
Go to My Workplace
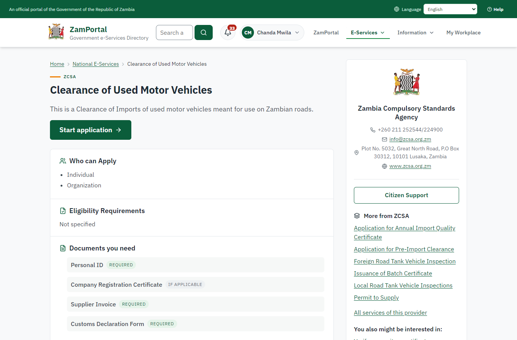(x=464, y=32)
